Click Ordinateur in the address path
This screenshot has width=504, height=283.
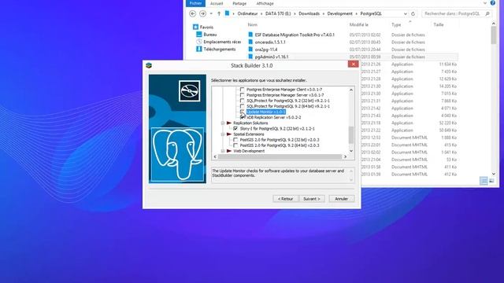point(247,14)
